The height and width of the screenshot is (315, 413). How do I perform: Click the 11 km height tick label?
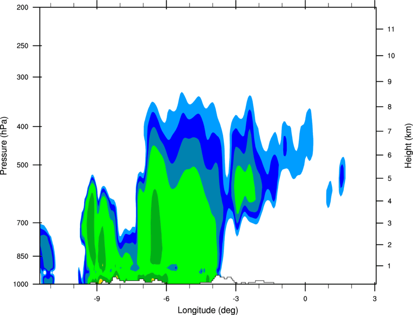coord(391,29)
